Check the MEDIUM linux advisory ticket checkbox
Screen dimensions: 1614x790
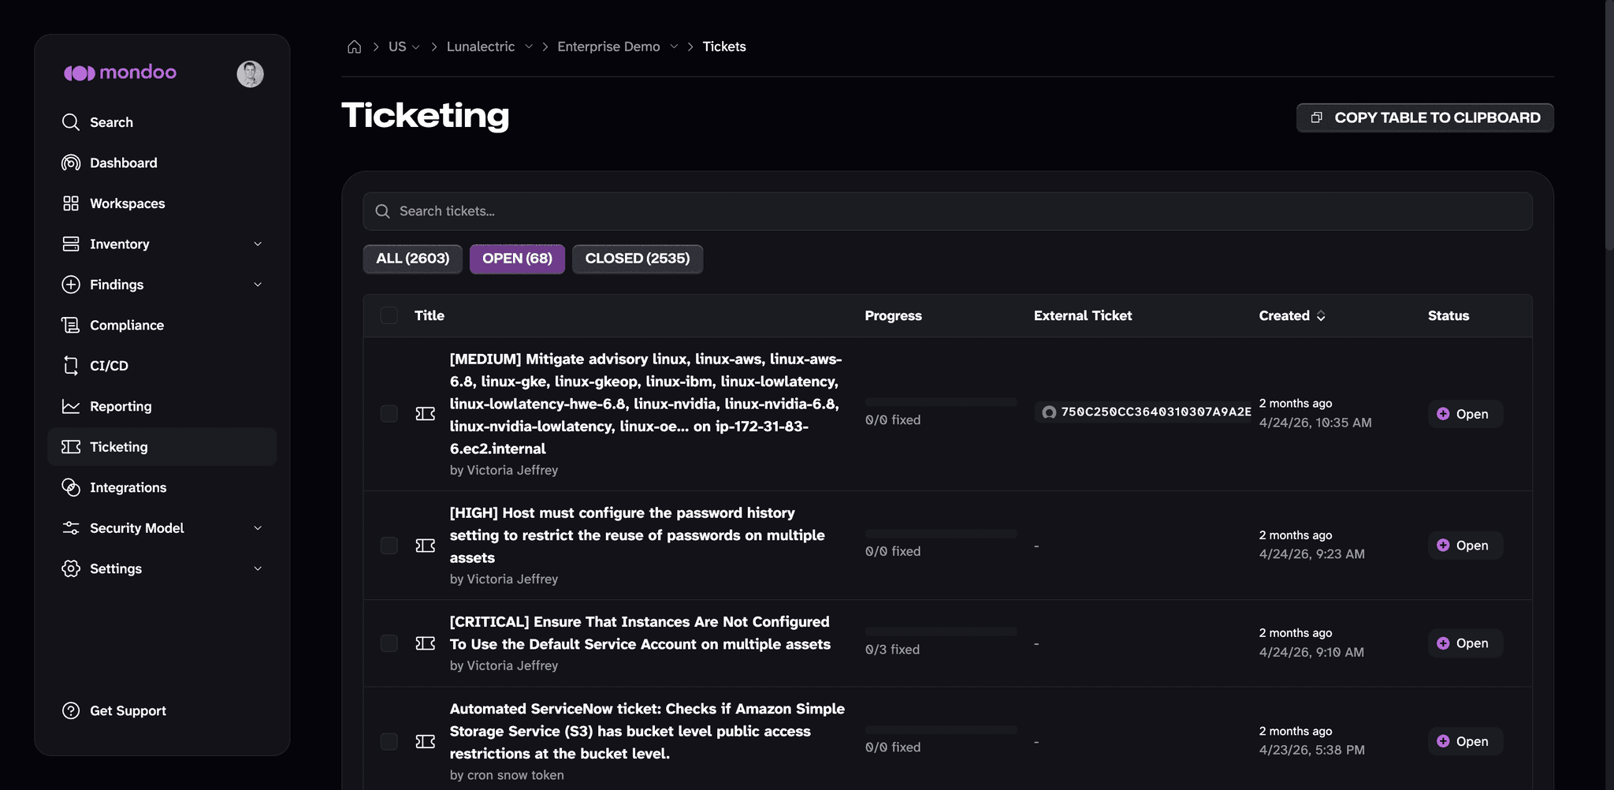(389, 414)
